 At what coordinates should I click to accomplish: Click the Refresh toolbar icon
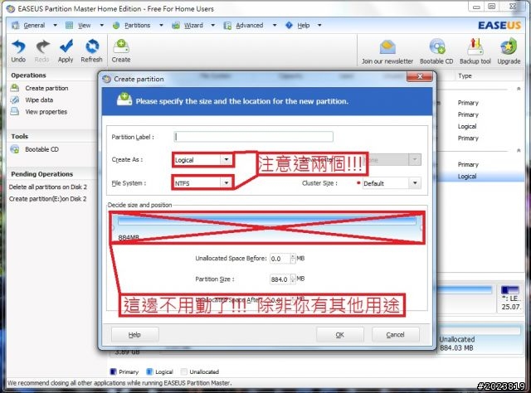point(92,46)
